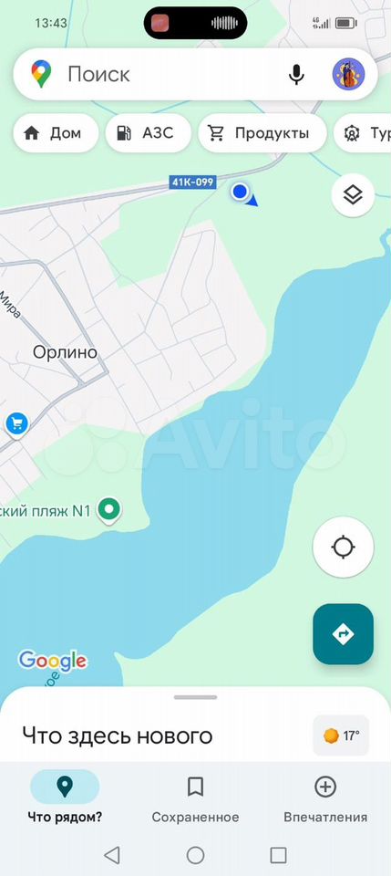
Task: Open the 17° weather widget
Action: tap(341, 735)
